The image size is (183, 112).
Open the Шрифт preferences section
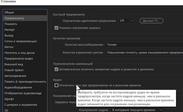click(x=25, y=99)
